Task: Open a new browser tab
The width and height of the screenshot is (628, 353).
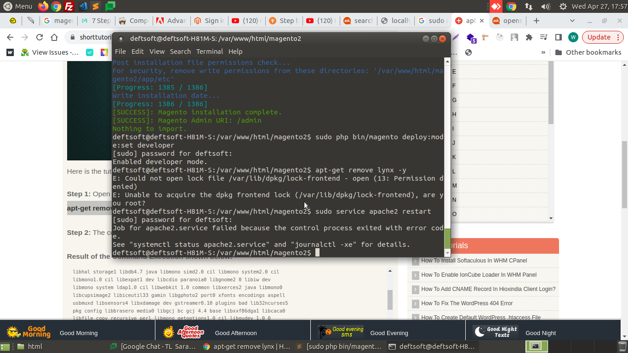Action: point(536,21)
